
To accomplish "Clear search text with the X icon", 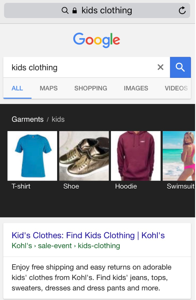I will [161, 67].
